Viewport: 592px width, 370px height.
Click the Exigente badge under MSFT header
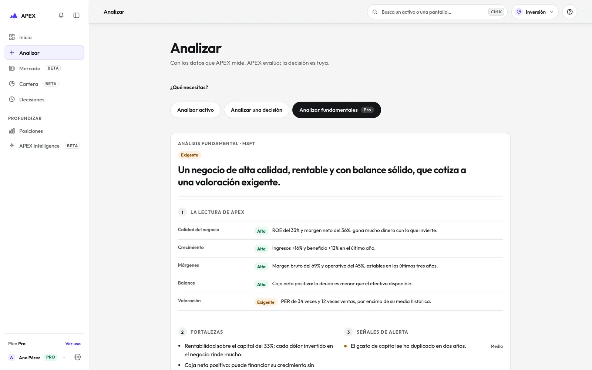189,155
